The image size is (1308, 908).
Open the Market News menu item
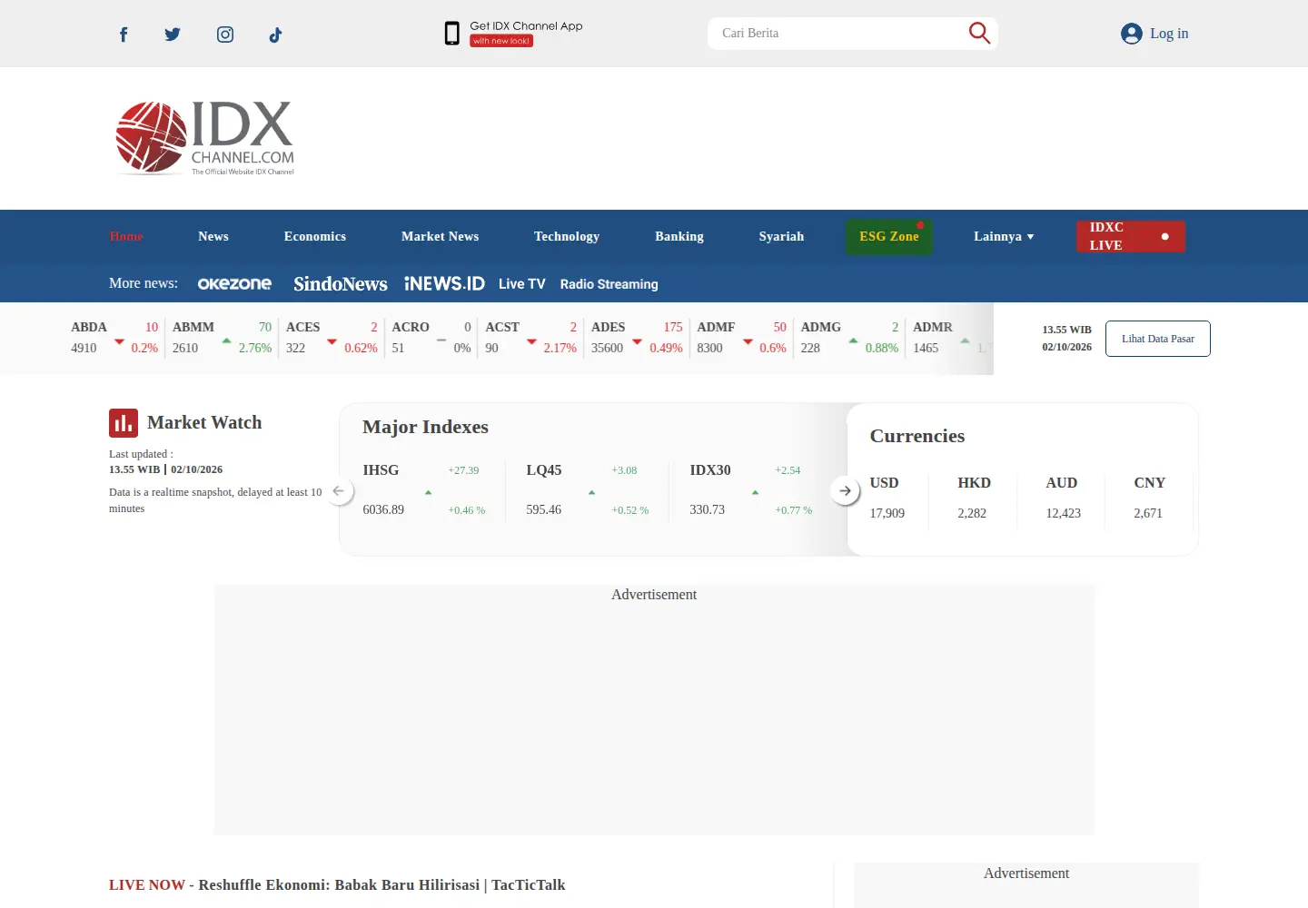click(441, 236)
